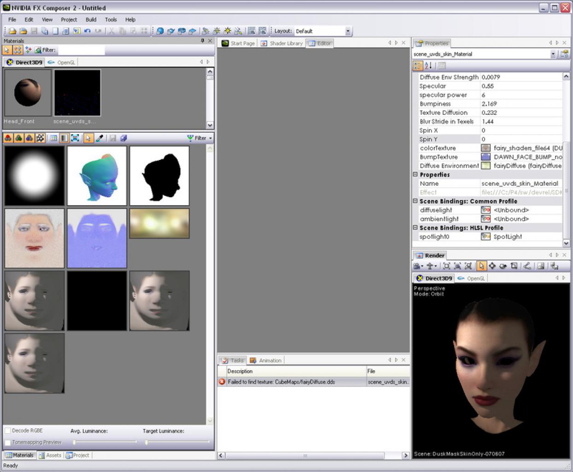
Task: Click into the Materials Filter input field
Action: pyautogui.click(x=81, y=50)
